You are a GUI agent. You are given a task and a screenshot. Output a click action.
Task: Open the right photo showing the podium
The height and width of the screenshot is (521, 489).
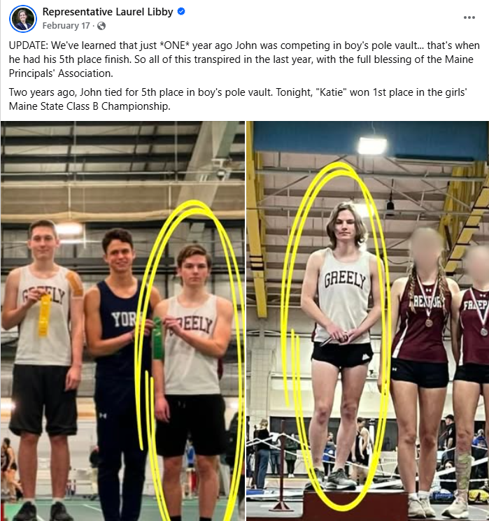[x=368, y=321]
